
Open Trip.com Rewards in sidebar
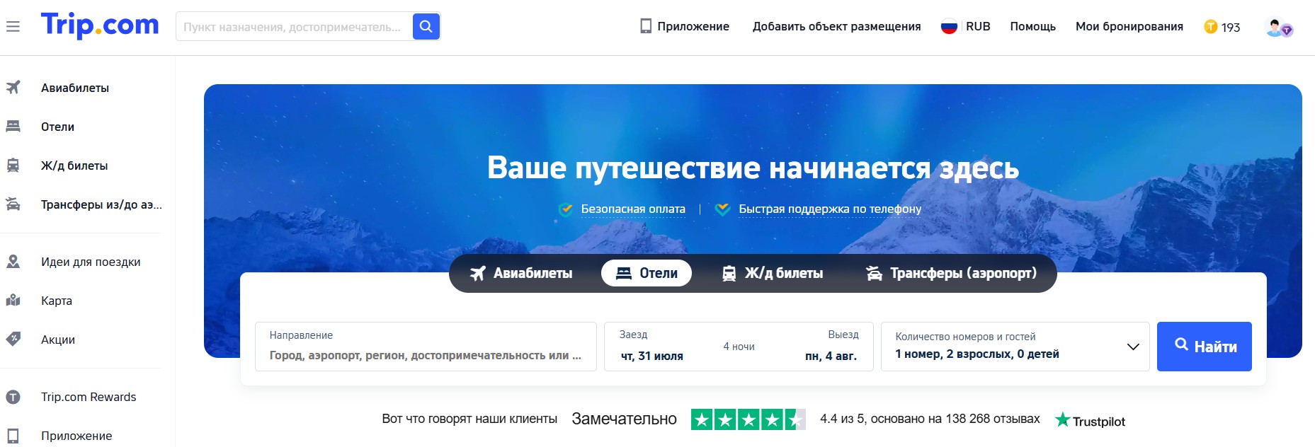coord(89,397)
